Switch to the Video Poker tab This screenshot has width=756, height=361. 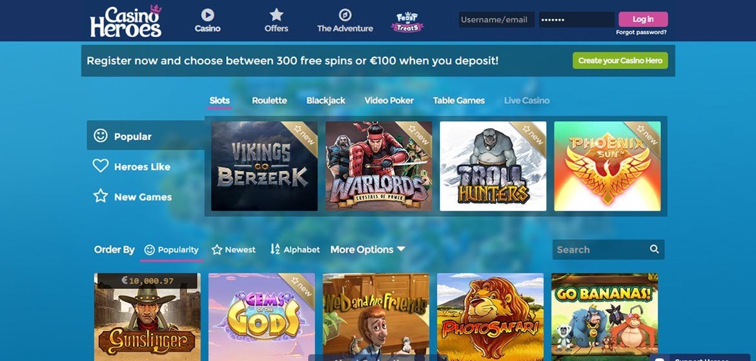coord(389,101)
